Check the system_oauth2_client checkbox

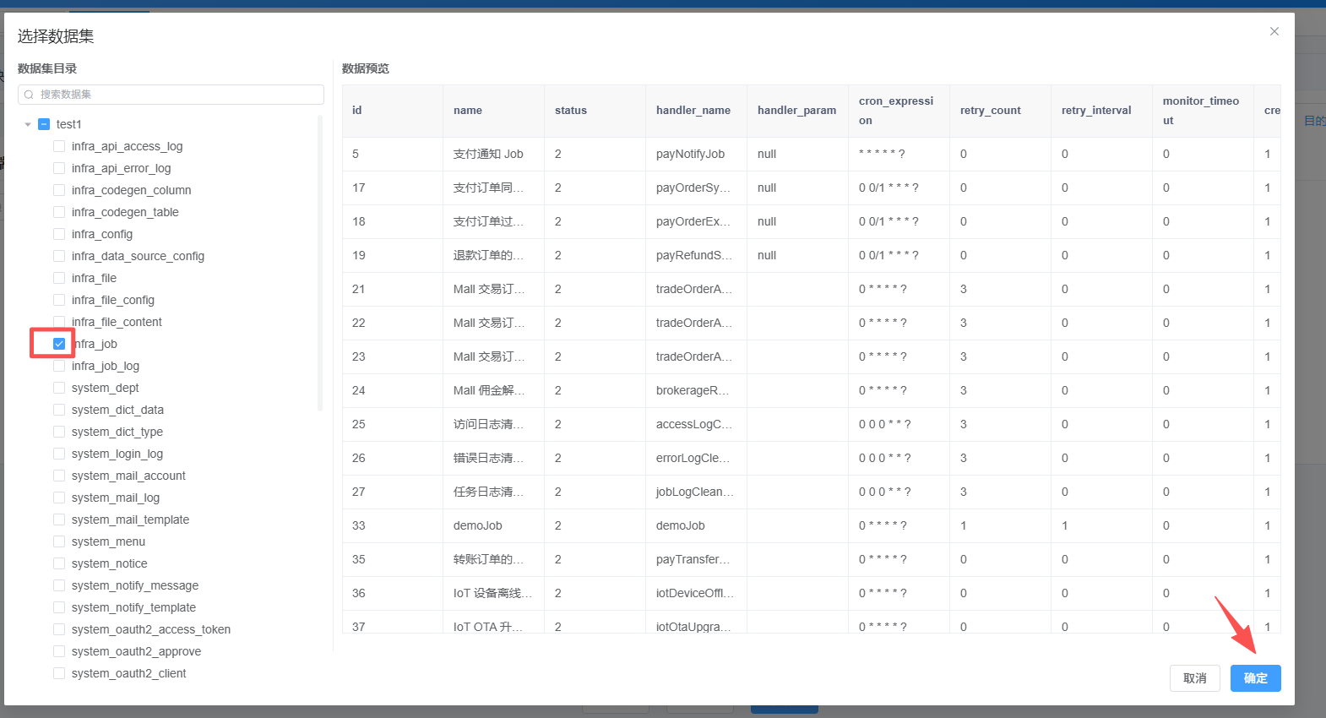59,673
